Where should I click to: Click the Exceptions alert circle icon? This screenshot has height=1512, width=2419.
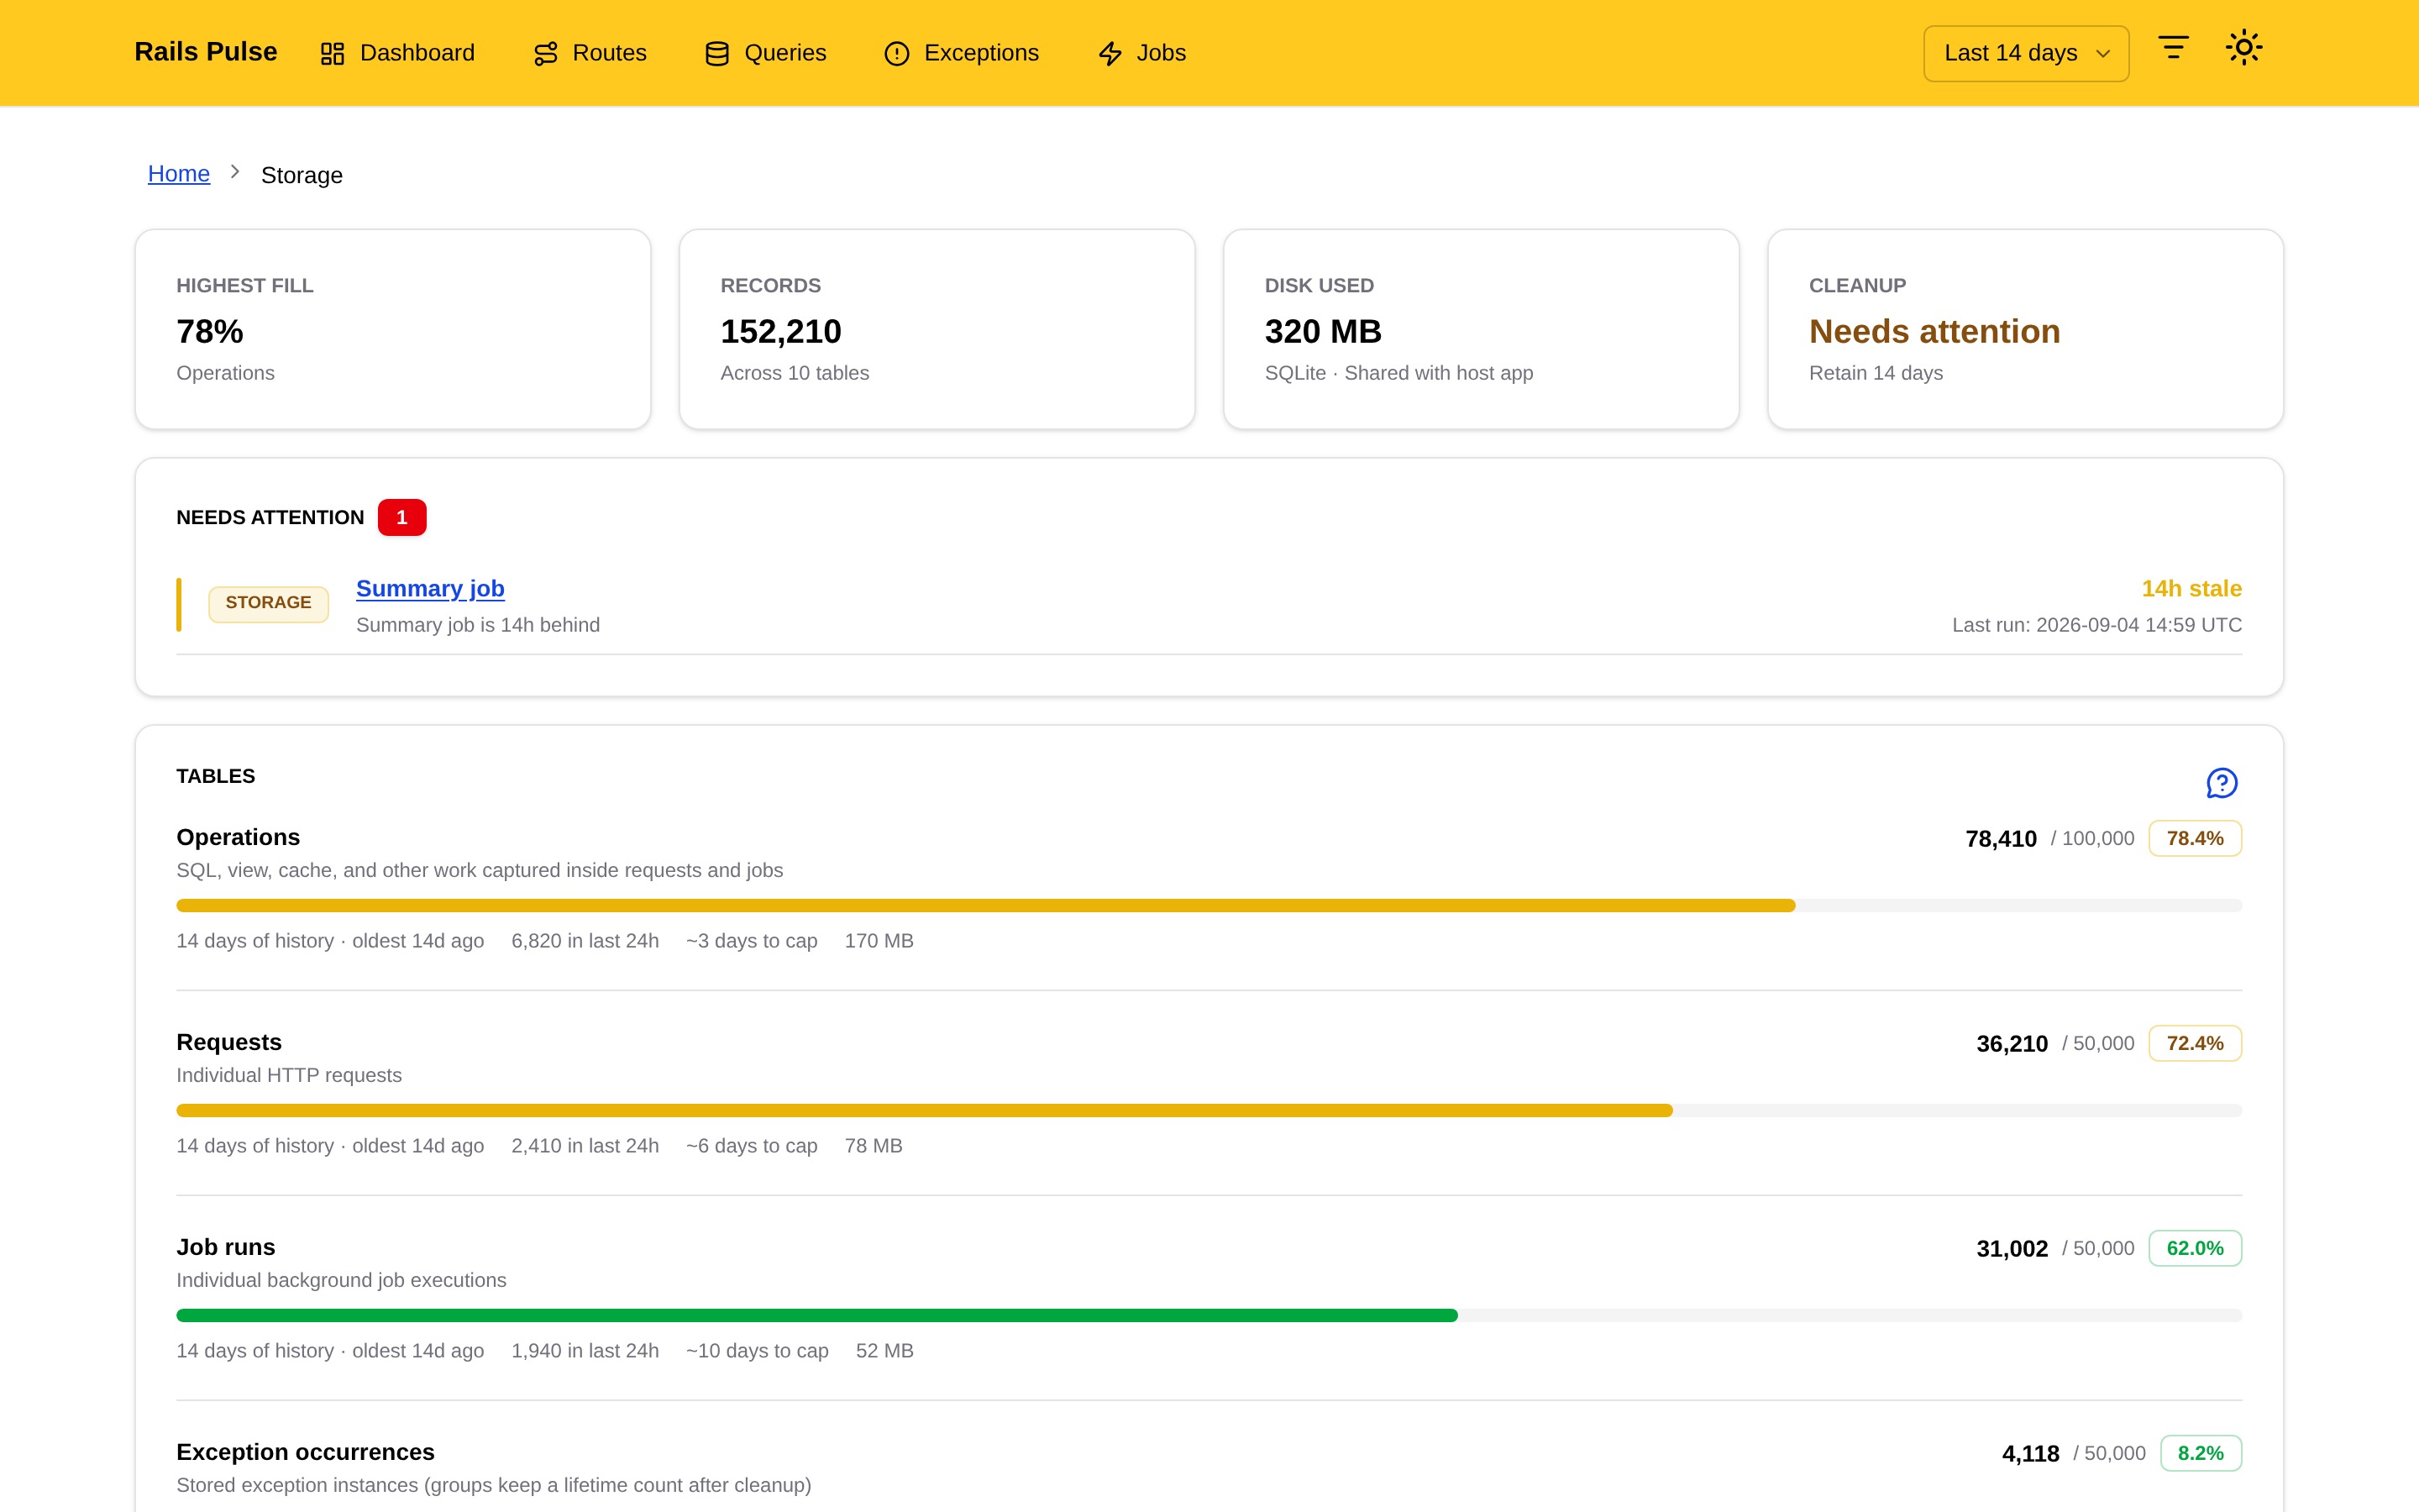(897, 53)
